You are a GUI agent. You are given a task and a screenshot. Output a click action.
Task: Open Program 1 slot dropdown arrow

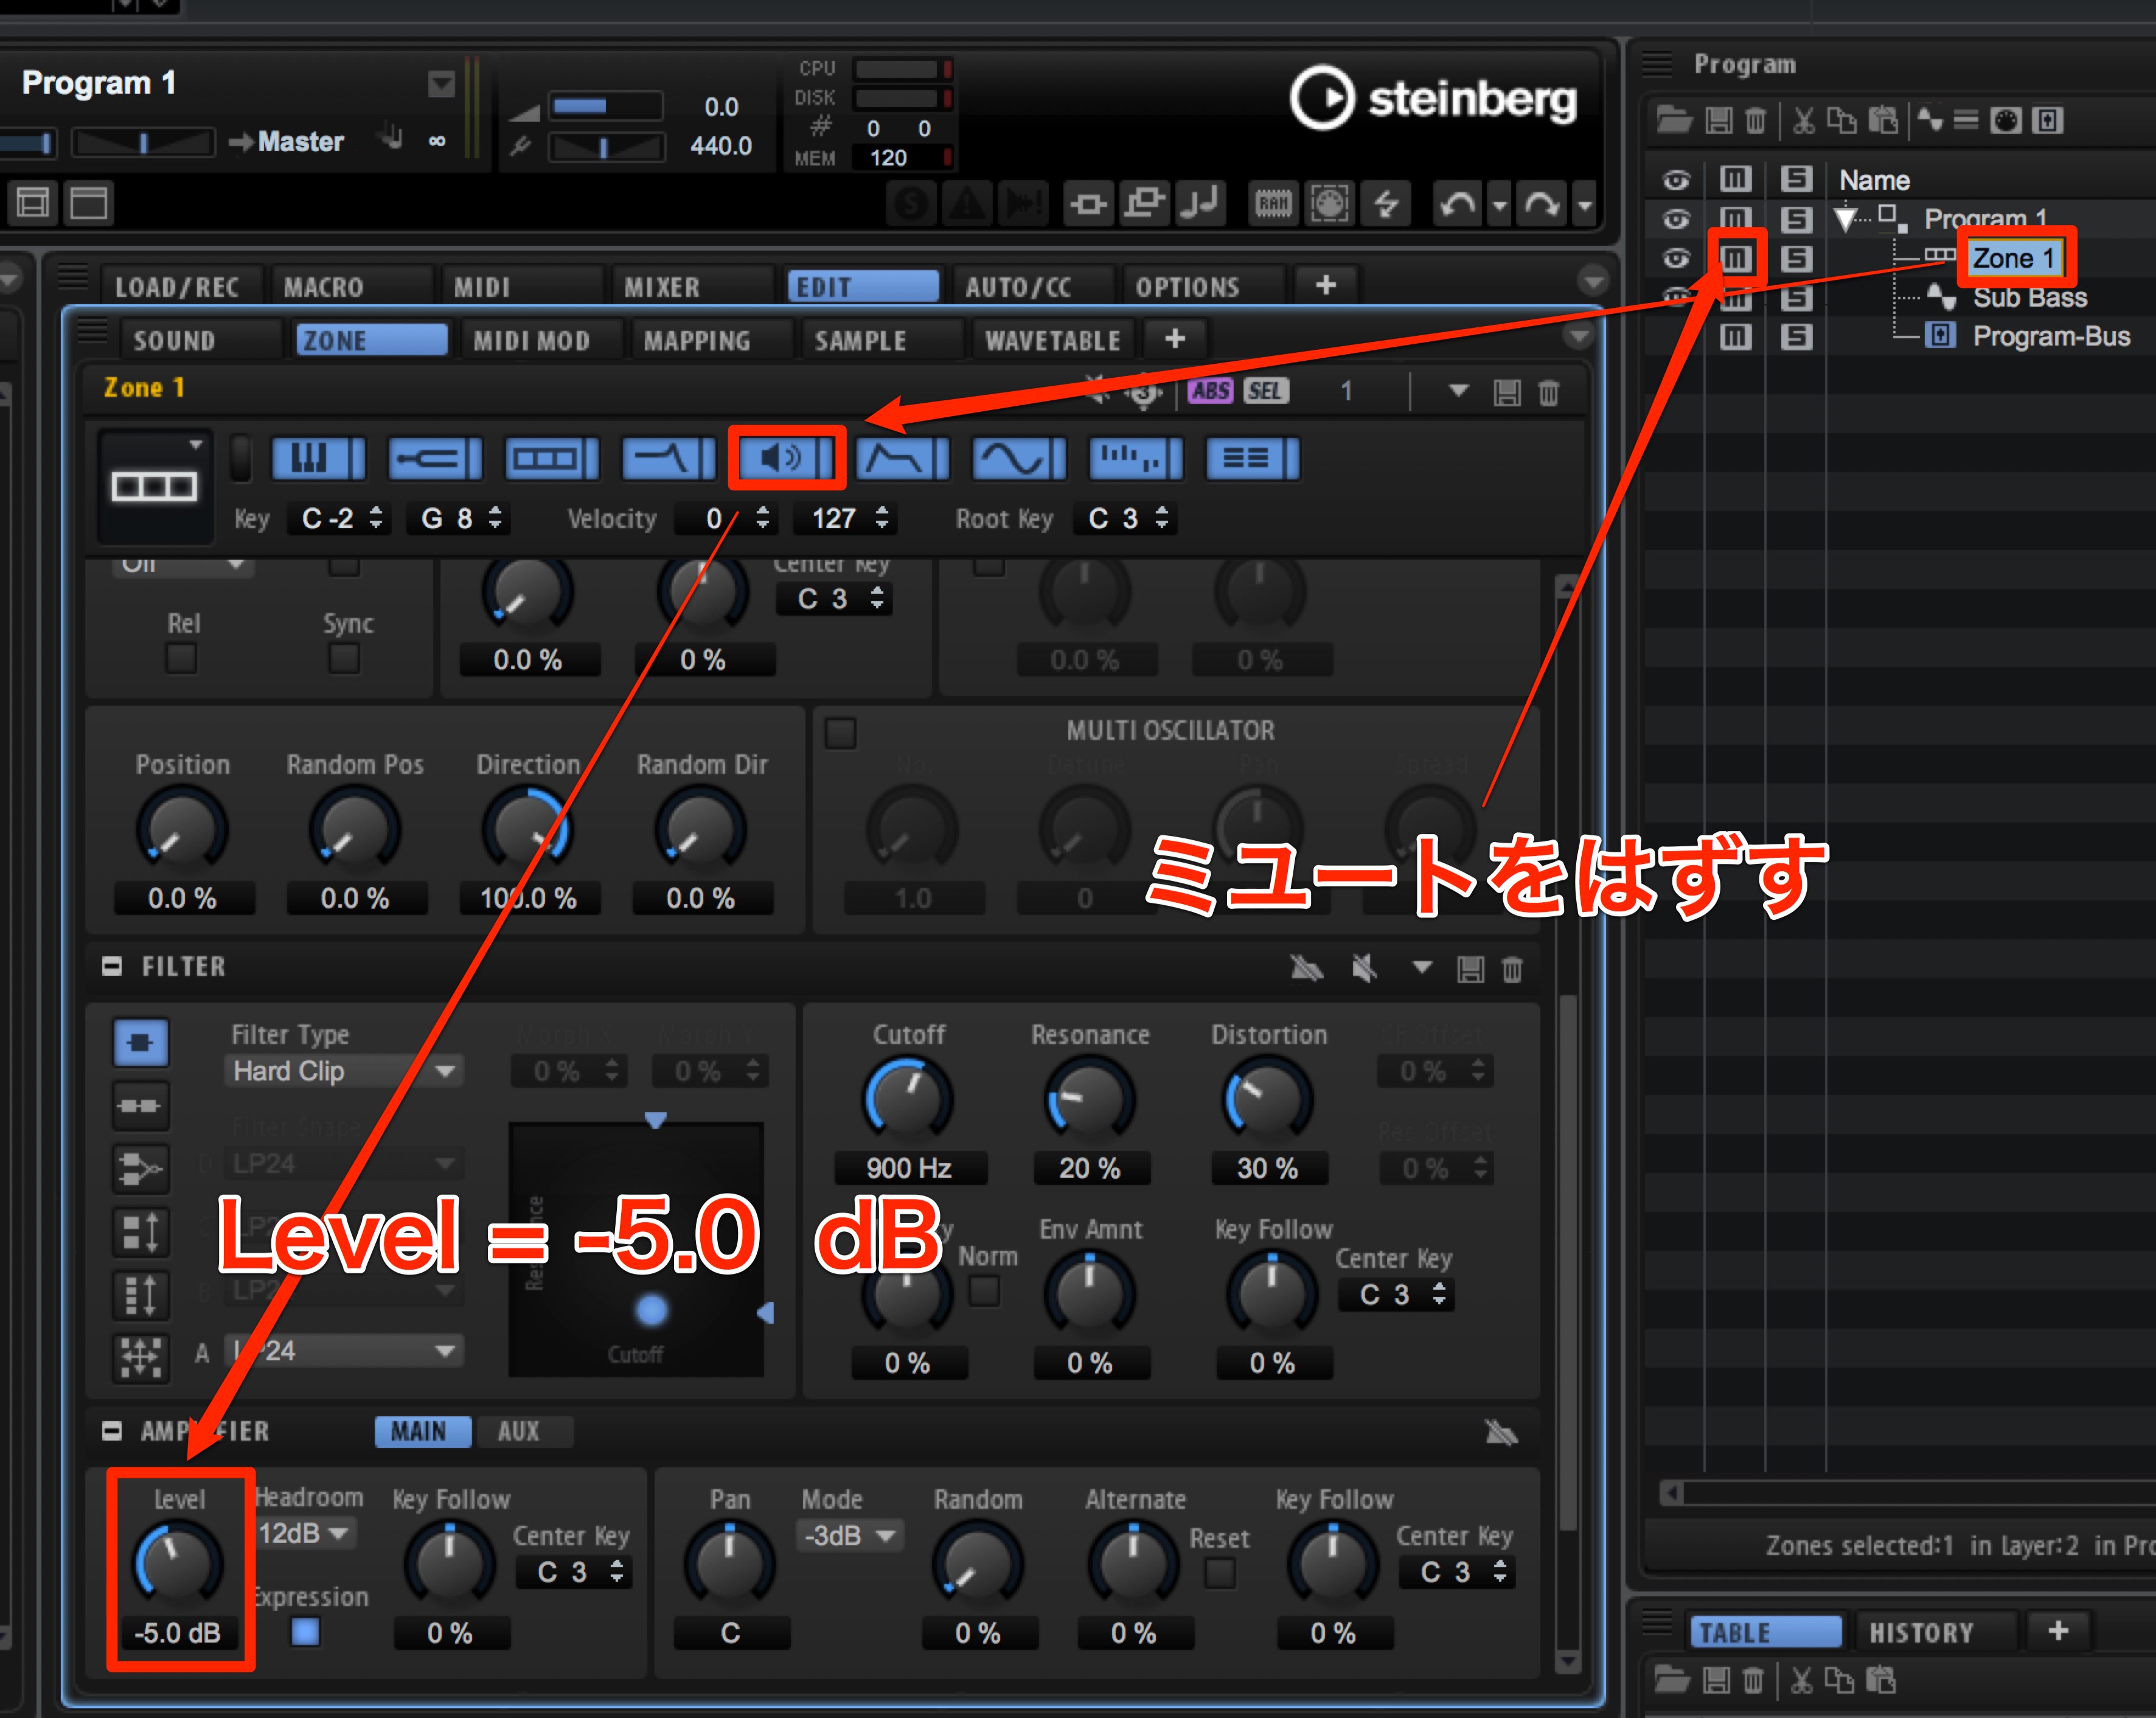[441, 83]
